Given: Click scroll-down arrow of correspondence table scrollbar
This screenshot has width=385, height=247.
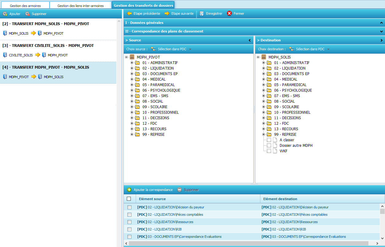Looking at the screenshot, I should (382, 238).
